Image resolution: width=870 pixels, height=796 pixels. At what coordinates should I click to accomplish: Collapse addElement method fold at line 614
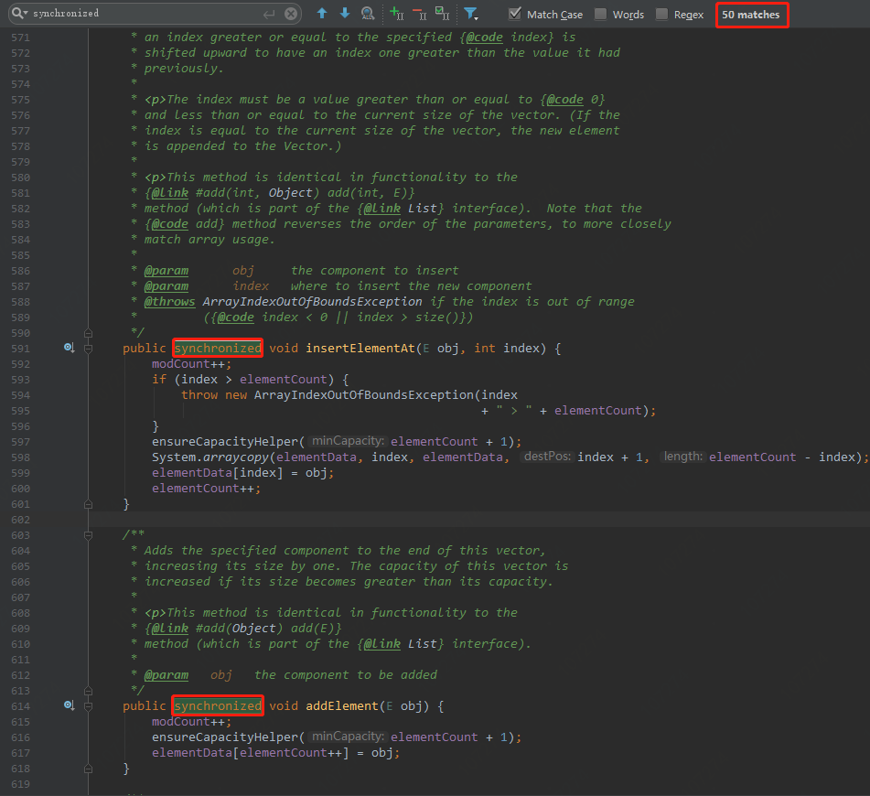click(x=88, y=706)
